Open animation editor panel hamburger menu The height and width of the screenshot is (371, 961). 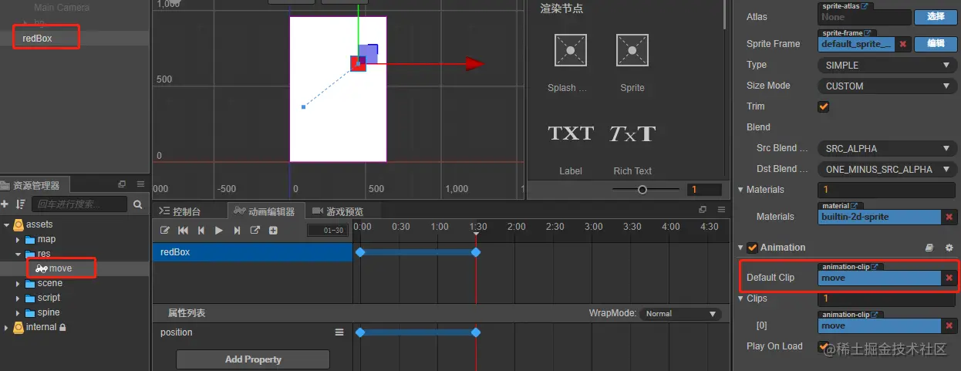point(720,210)
